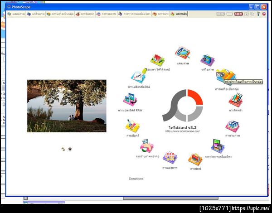Open Screen Capture (การถ่ายภาพหน้าจอ) icon
The height and width of the screenshot is (213, 272).
[147, 145]
